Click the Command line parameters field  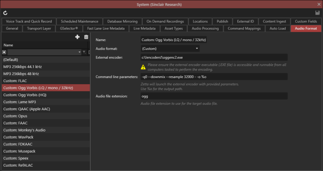click(x=214, y=77)
